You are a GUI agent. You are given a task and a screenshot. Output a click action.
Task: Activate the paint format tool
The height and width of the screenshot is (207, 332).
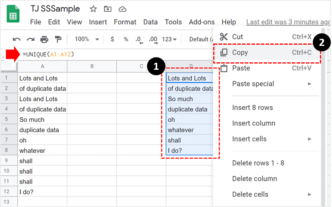[x=58, y=39]
